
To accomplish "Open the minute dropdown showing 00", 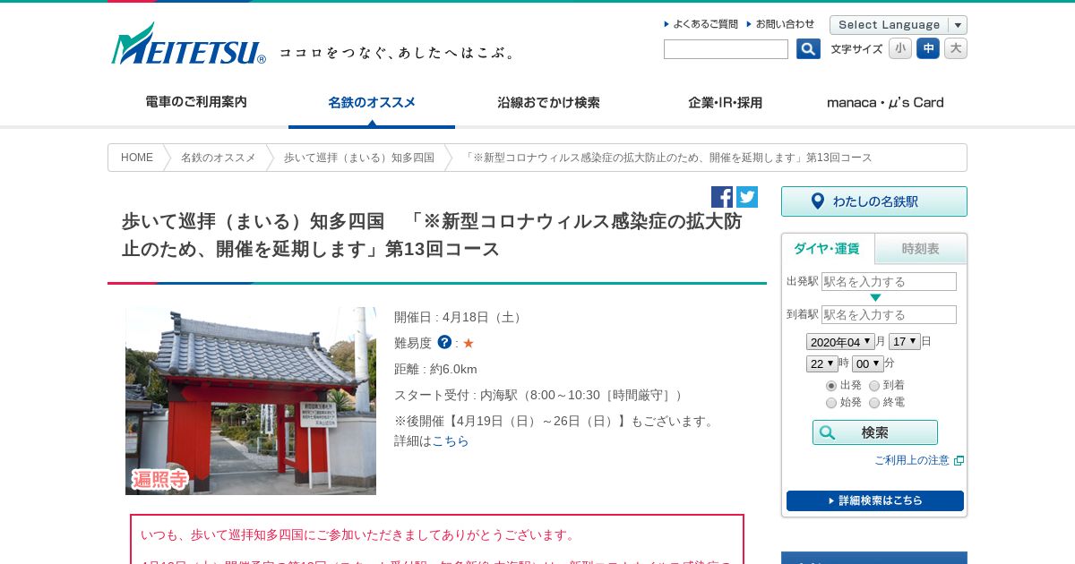I will pyautogui.click(x=868, y=363).
